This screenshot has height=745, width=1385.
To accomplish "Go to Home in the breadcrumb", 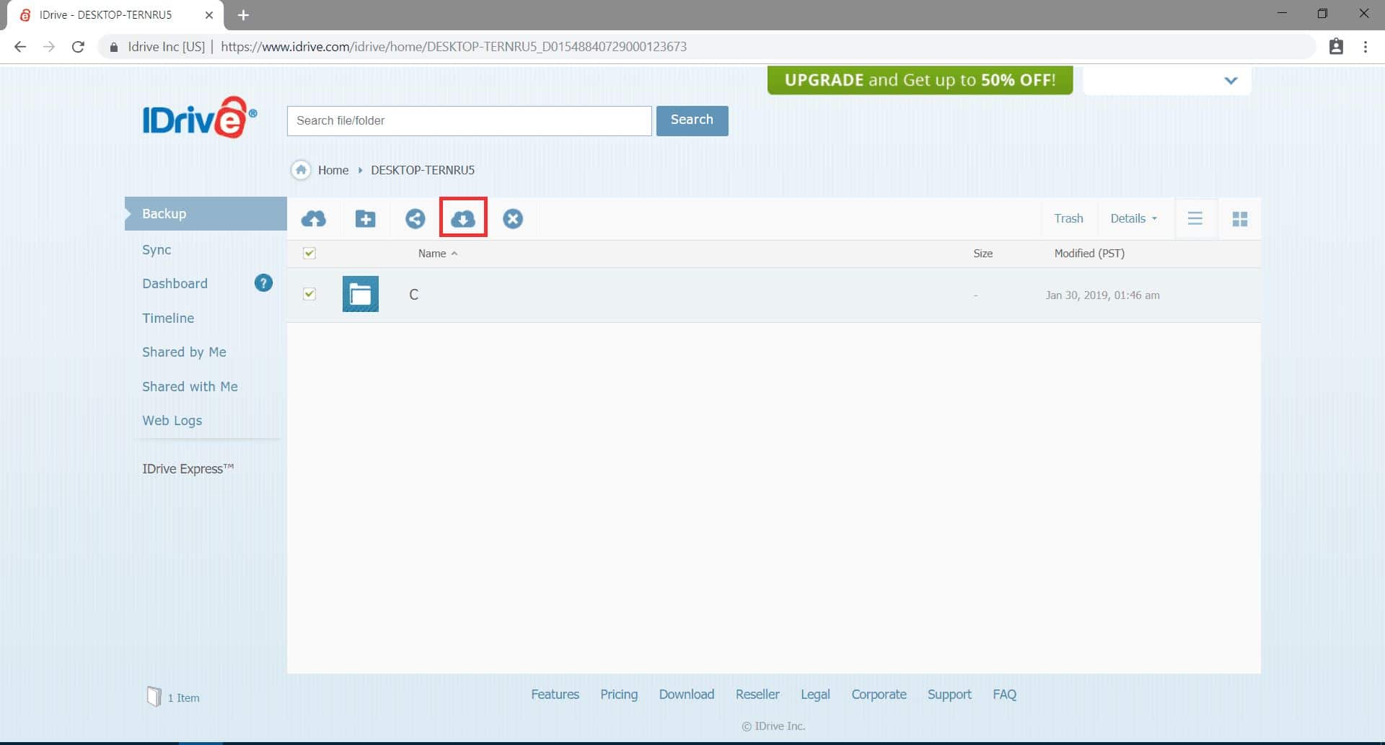I will (333, 170).
